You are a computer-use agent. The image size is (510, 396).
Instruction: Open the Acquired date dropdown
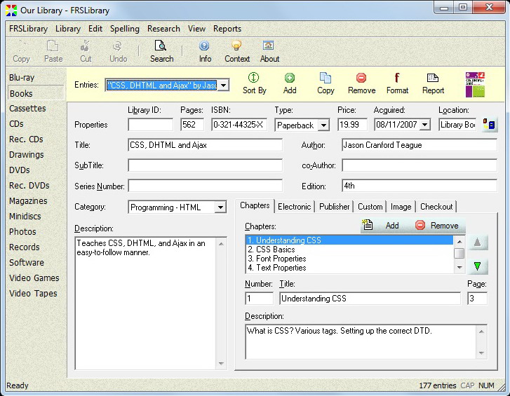pos(425,125)
